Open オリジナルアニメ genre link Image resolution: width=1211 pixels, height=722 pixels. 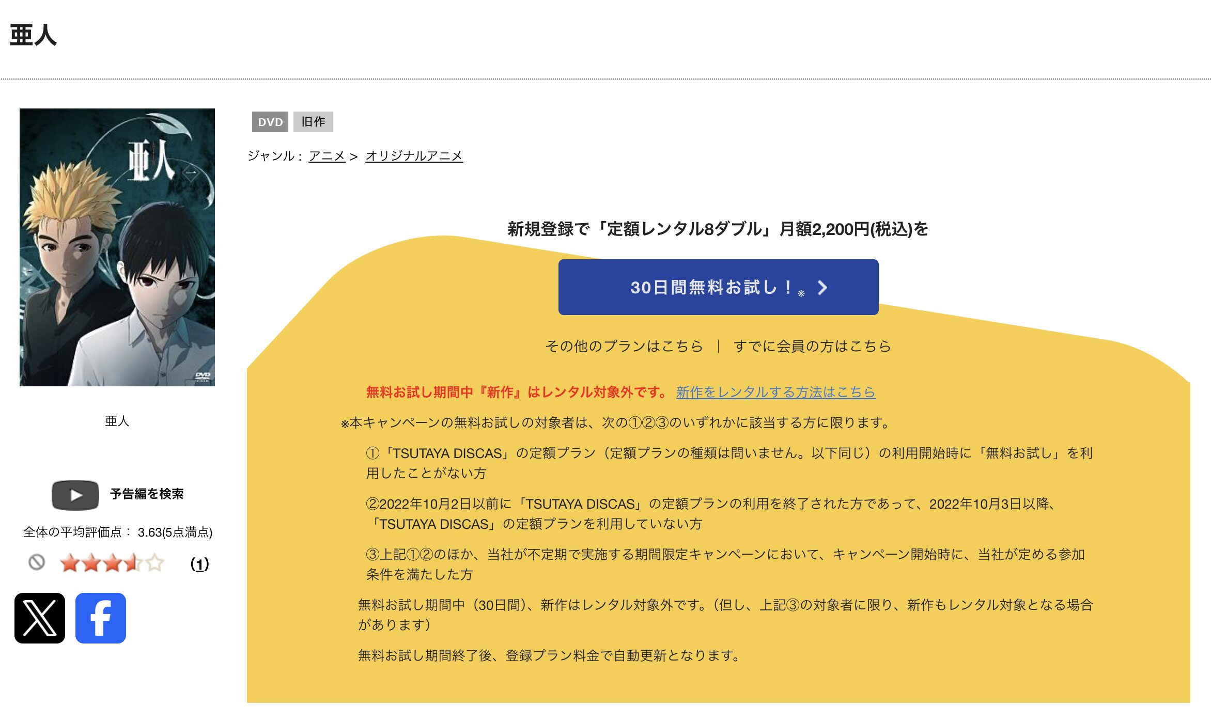pos(414,156)
